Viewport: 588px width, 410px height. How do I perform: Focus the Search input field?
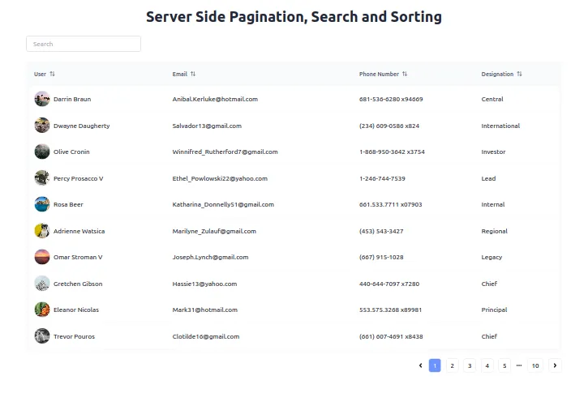coord(84,44)
